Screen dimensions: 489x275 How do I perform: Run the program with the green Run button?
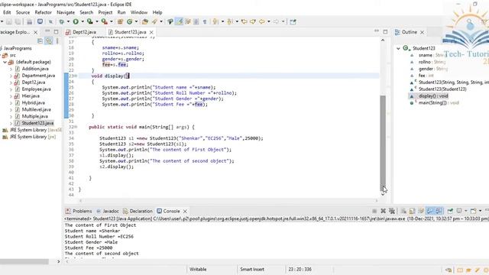(76, 21)
